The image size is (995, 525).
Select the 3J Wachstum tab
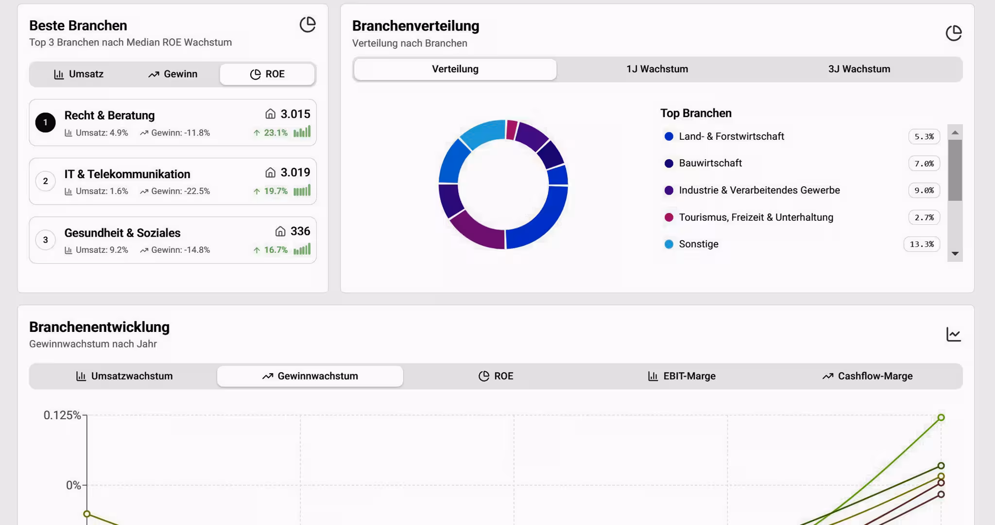858,68
